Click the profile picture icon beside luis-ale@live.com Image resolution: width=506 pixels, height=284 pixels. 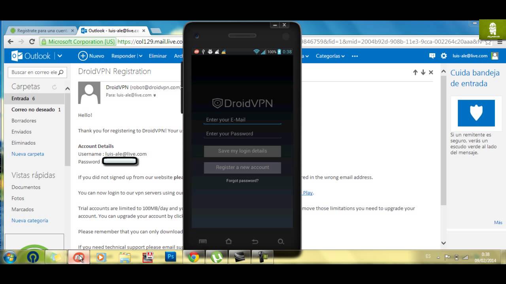tap(495, 56)
